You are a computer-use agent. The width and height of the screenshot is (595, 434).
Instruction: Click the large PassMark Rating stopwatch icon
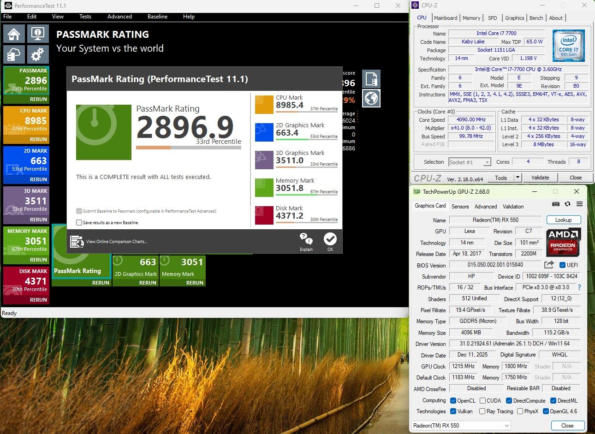tap(104, 132)
